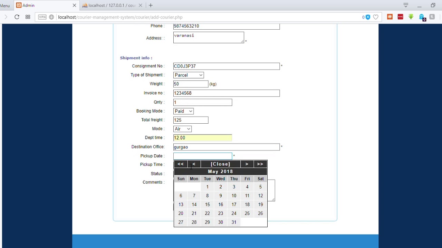Bookmark page with heart icon
The height and width of the screenshot is (248, 442).
click(x=376, y=17)
